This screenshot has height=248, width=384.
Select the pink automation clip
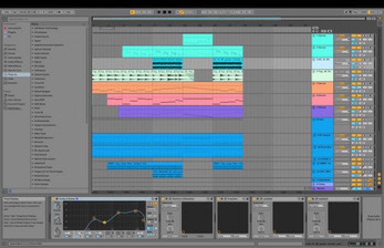click(175, 100)
